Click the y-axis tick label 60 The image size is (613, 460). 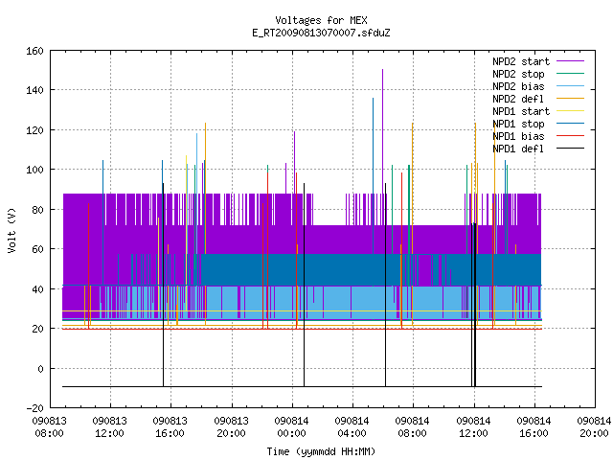37,249
